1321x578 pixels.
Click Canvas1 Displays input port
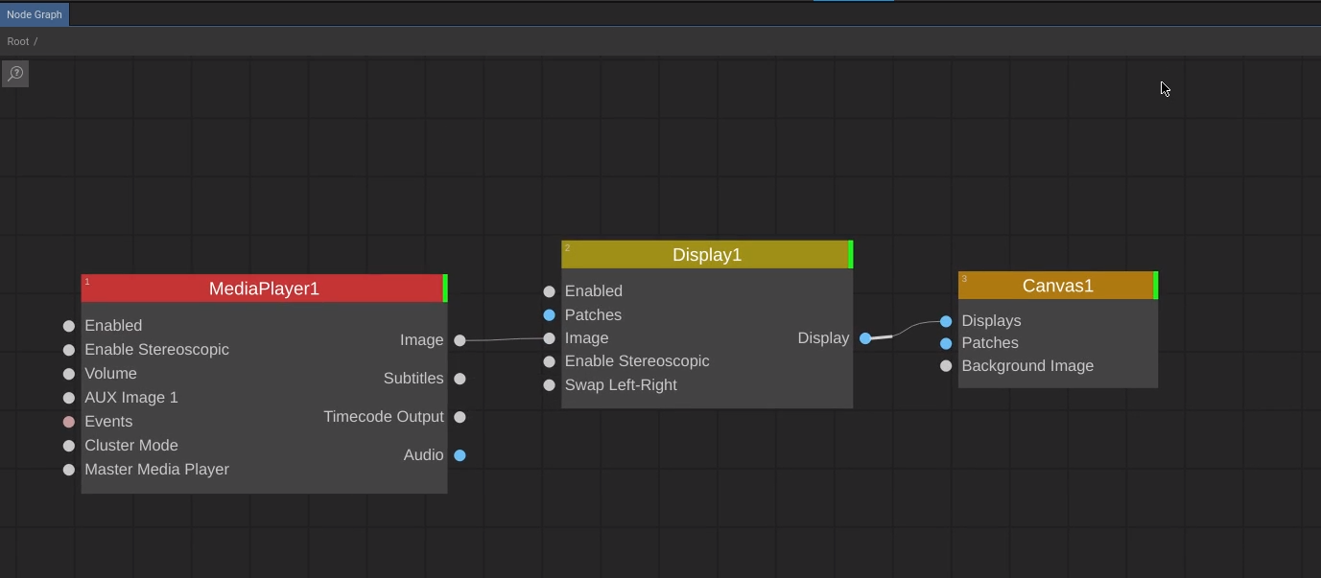pyautogui.click(x=947, y=321)
